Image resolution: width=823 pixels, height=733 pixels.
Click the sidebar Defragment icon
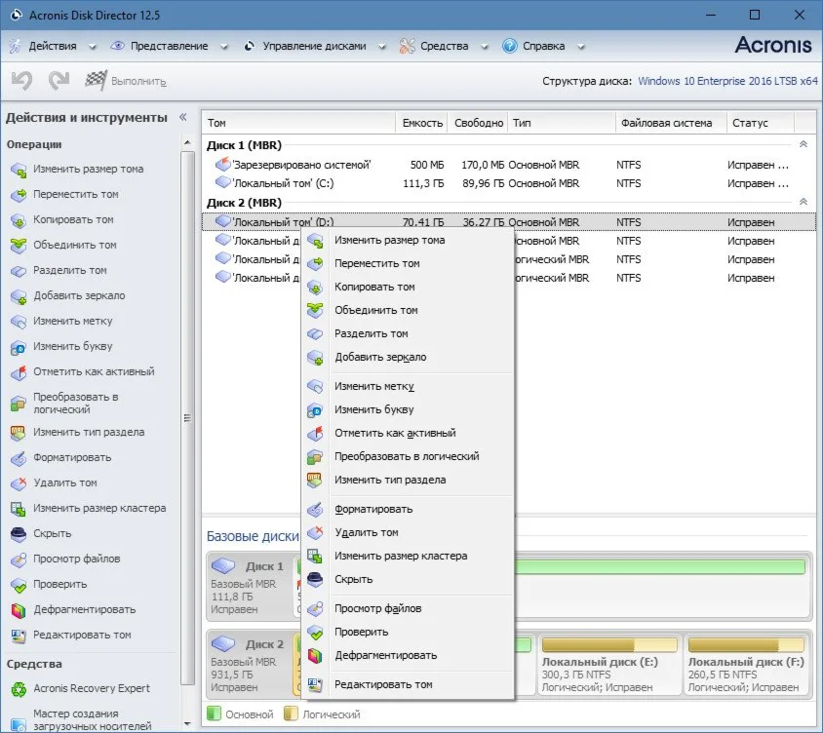[x=19, y=610]
